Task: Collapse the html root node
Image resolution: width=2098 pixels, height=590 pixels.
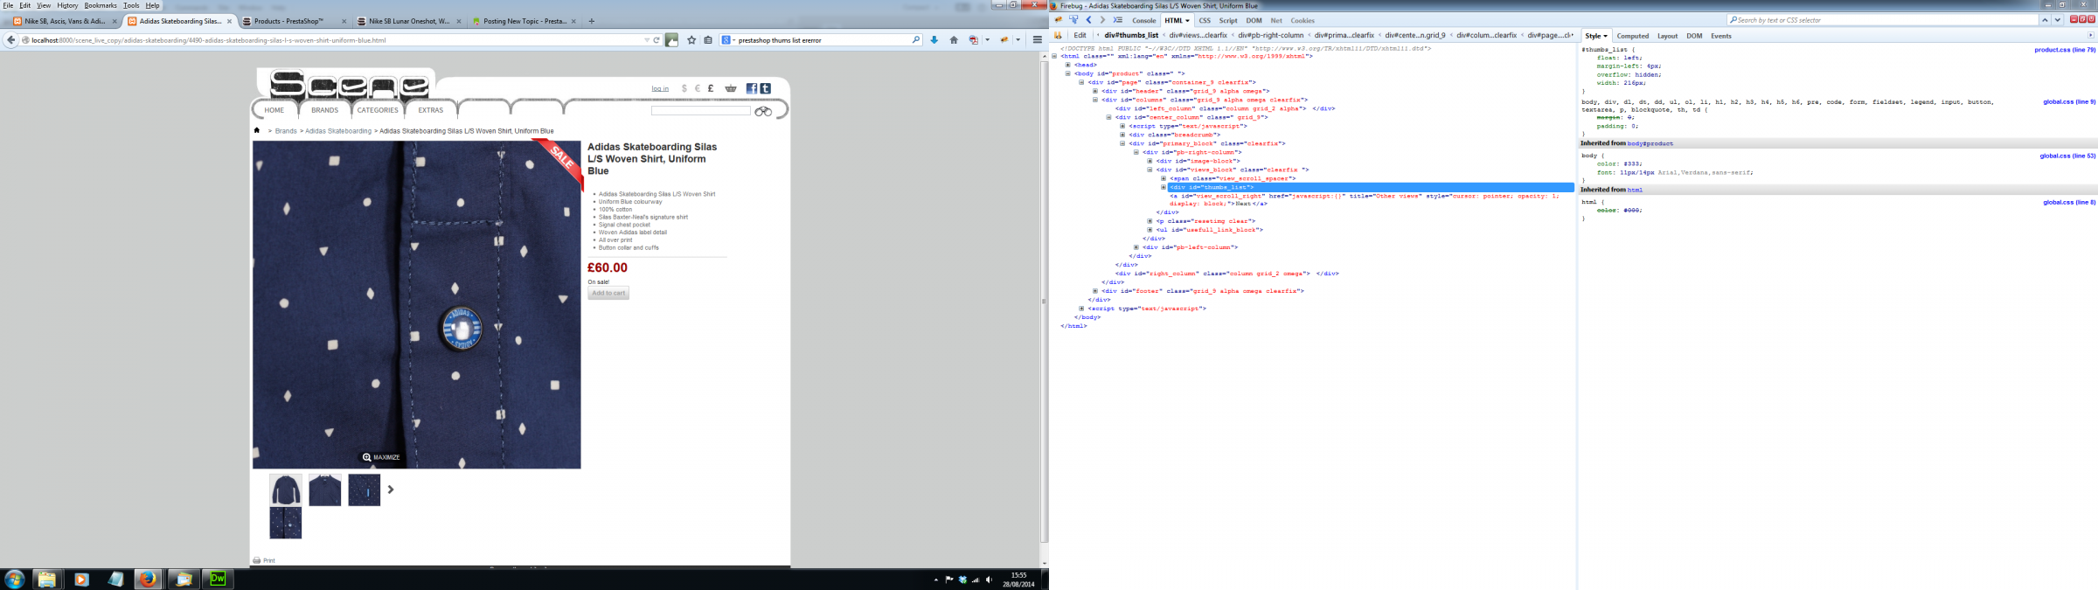Action: click(1054, 56)
